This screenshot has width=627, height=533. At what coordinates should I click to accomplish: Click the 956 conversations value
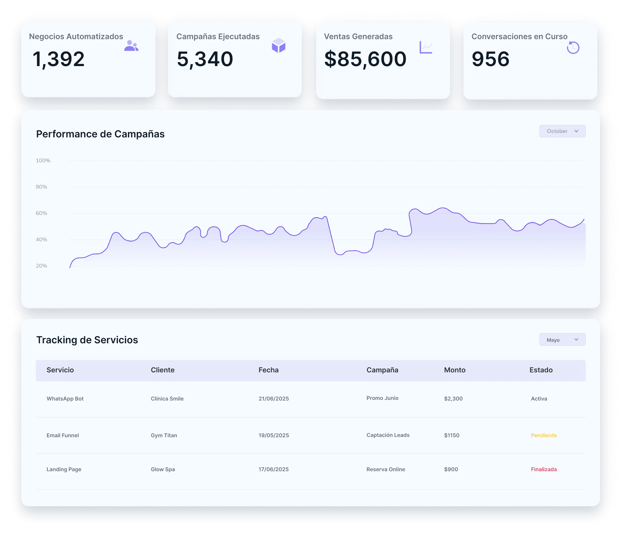[x=490, y=59]
